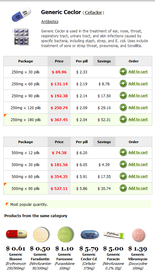
Task: Click green plus icon for 500mg × 90 pills
Action: (x=123, y=188)
